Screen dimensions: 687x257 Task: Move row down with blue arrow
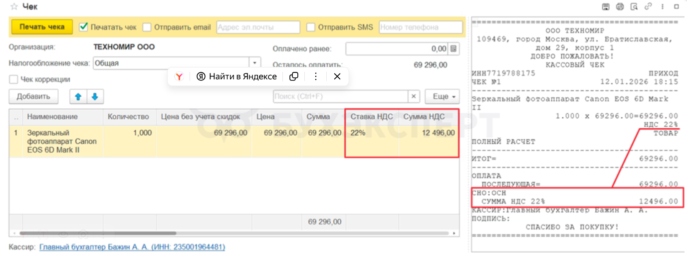tap(94, 96)
